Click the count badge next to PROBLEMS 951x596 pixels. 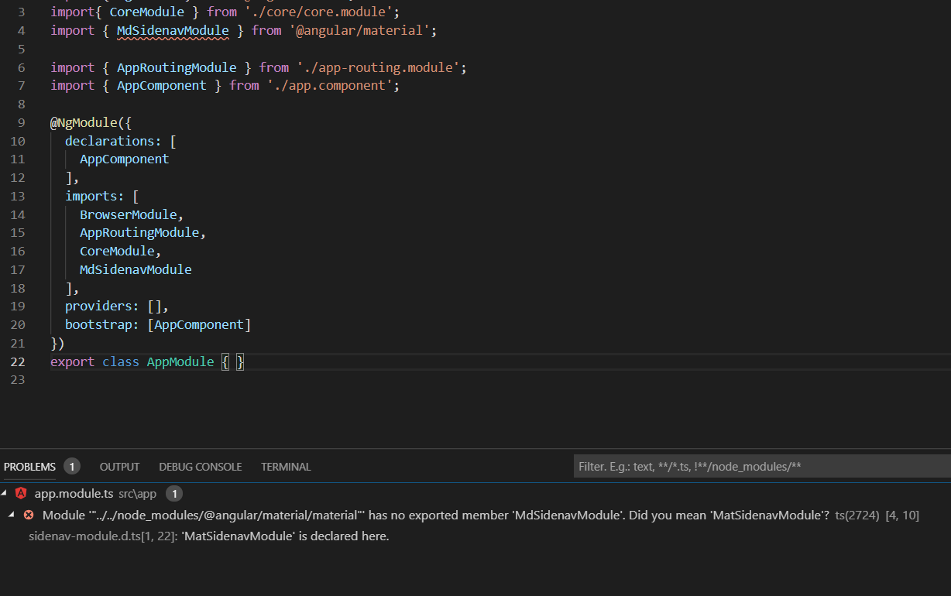coord(72,466)
